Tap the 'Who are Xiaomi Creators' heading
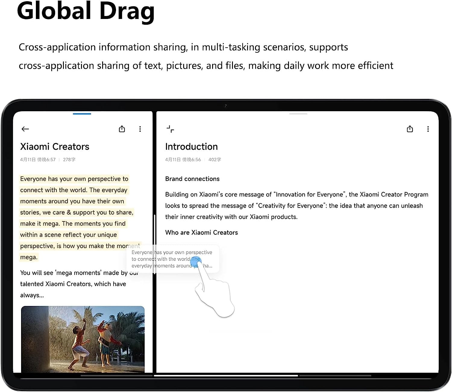This screenshot has height=392, width=452. (x=202, y=233)
